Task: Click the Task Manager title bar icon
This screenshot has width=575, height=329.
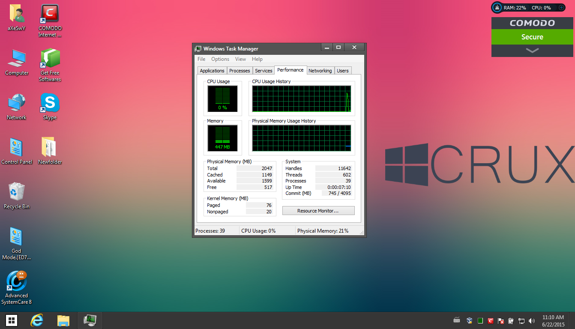Action: [198, 48]
